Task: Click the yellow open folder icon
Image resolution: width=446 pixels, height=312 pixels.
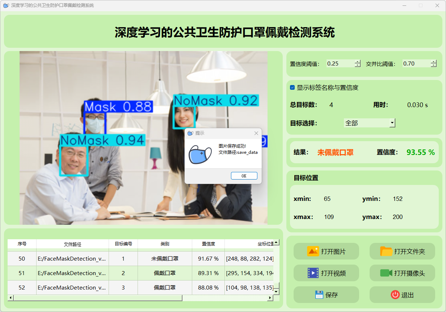Action: pyautogui.click(x=386, y=251)
